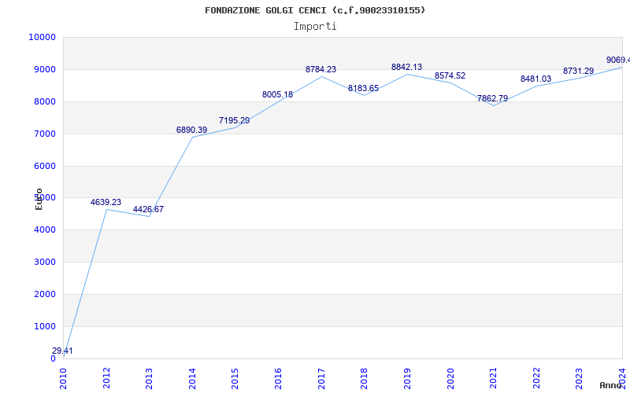Image resolution: width=630 pixels, height=393 pixels.
Task: Click the 8731.29 data label
Action: [578, 71]
